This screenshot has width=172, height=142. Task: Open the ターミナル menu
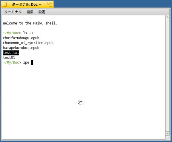pyautogui.click(x=13, y=12)
